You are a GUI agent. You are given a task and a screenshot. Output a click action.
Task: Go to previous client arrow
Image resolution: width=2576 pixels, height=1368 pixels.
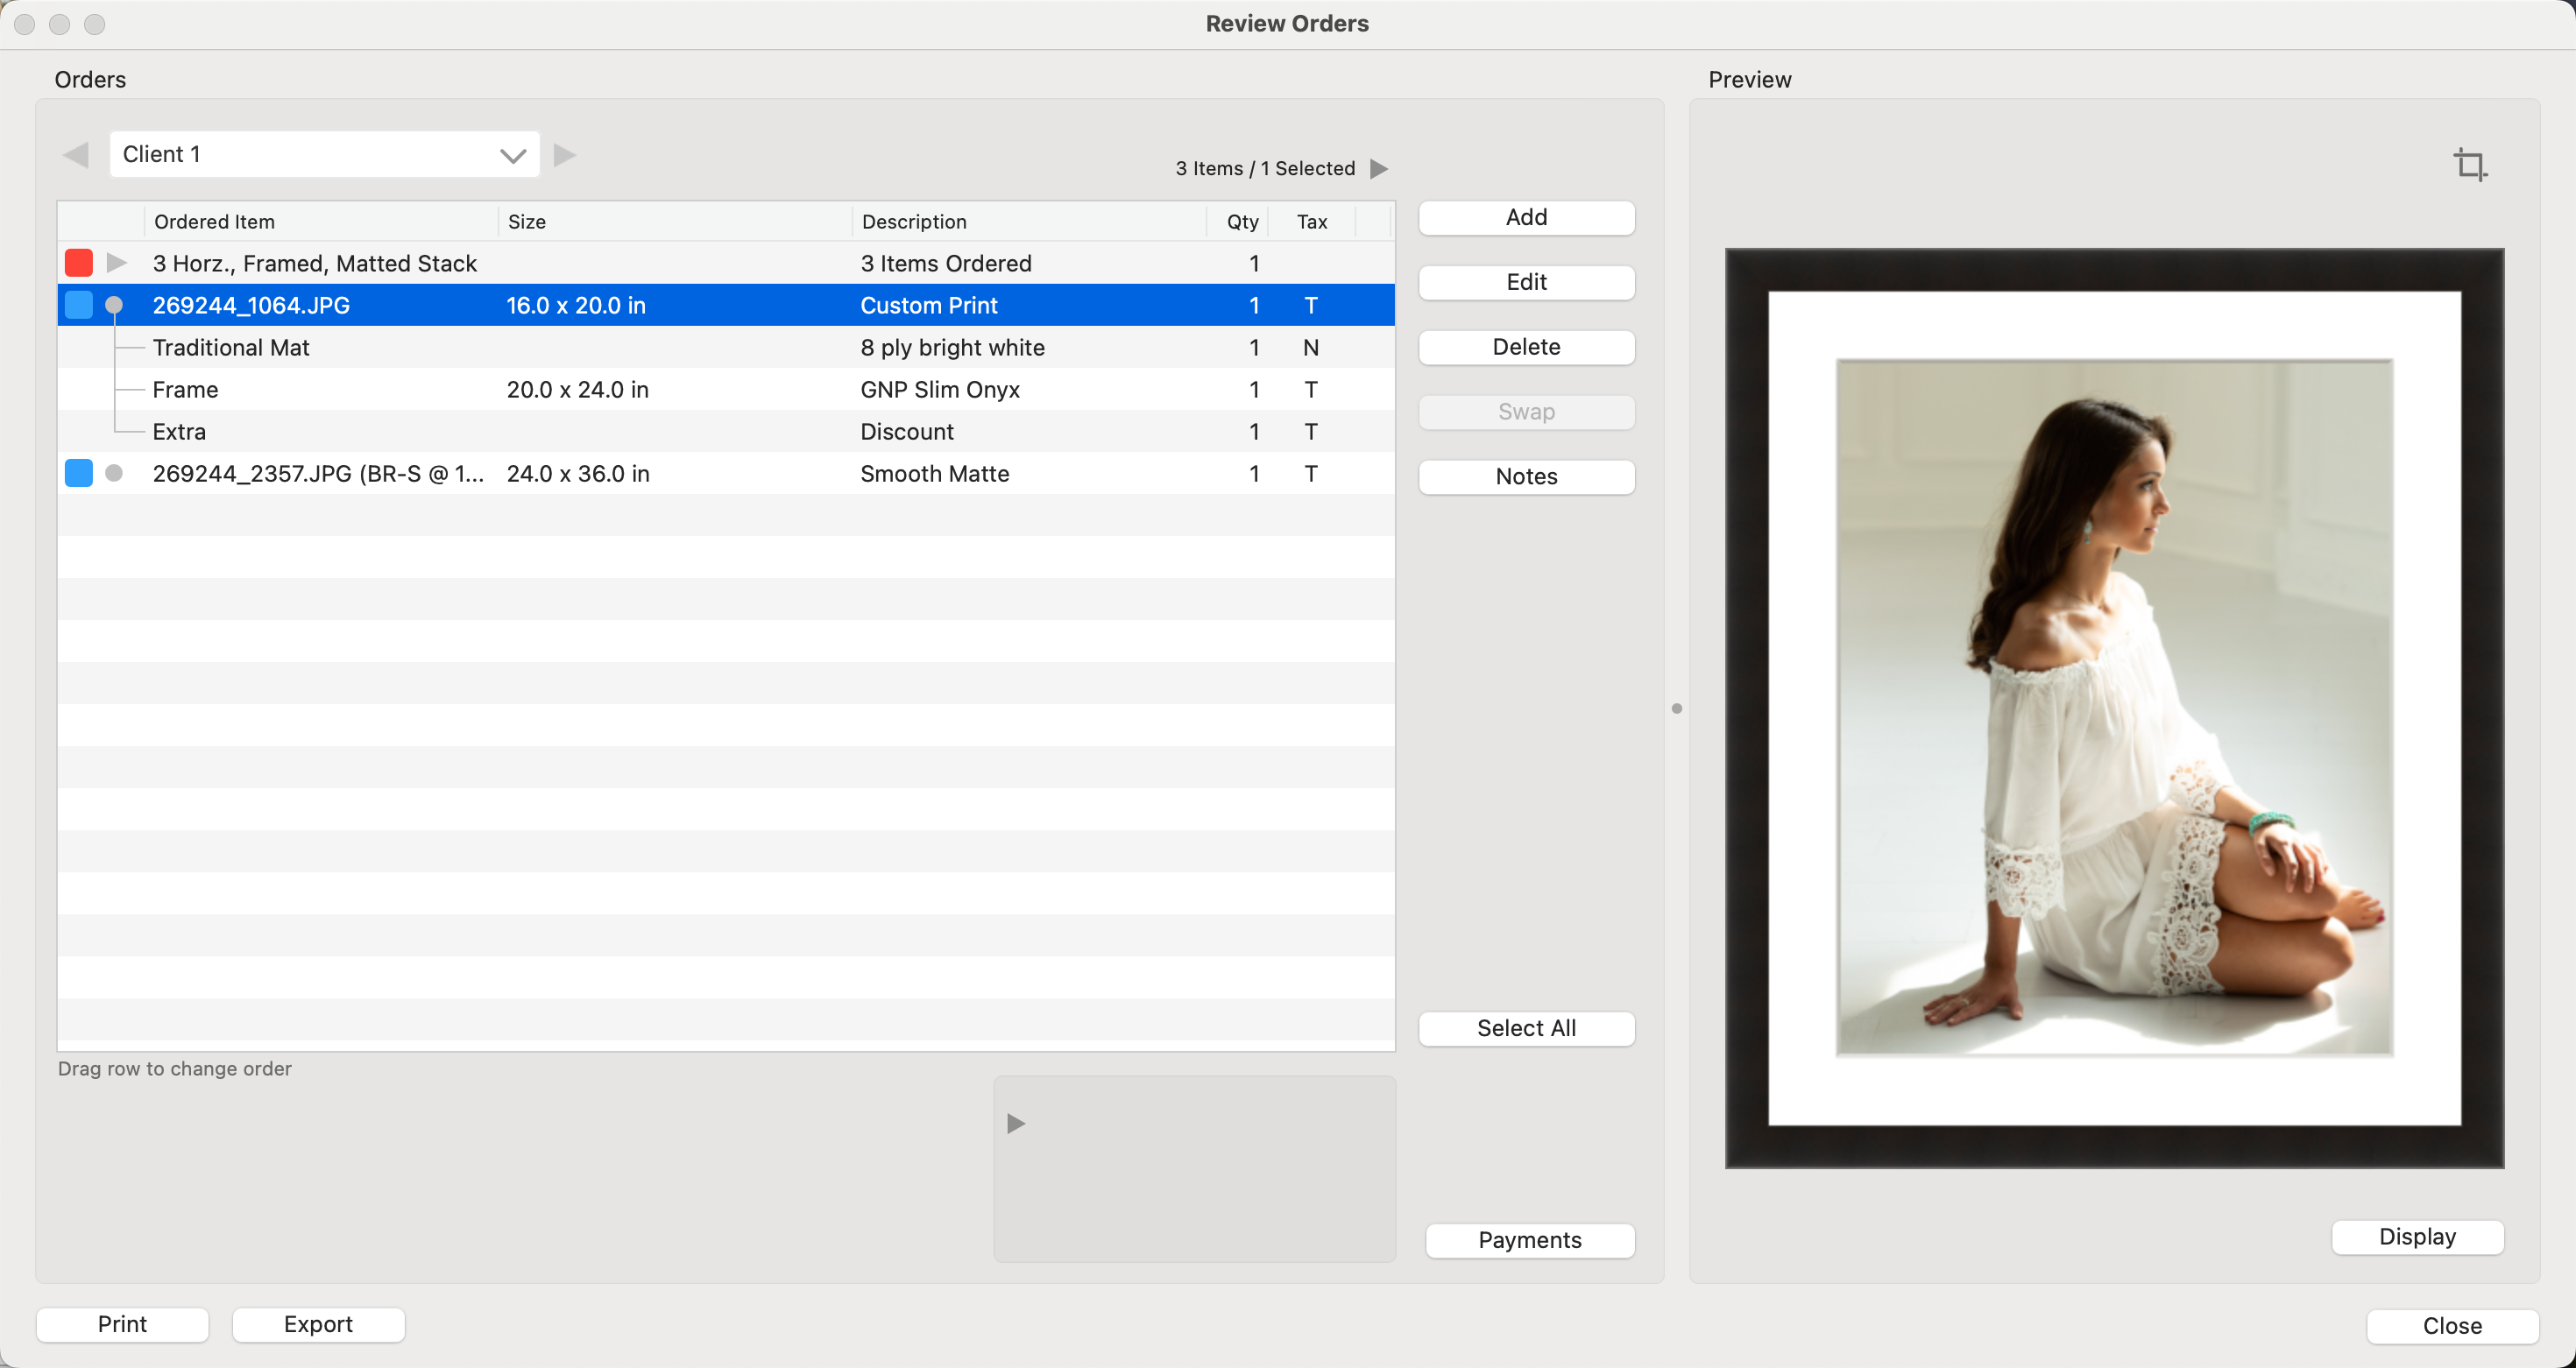click(x=76, y=155)
